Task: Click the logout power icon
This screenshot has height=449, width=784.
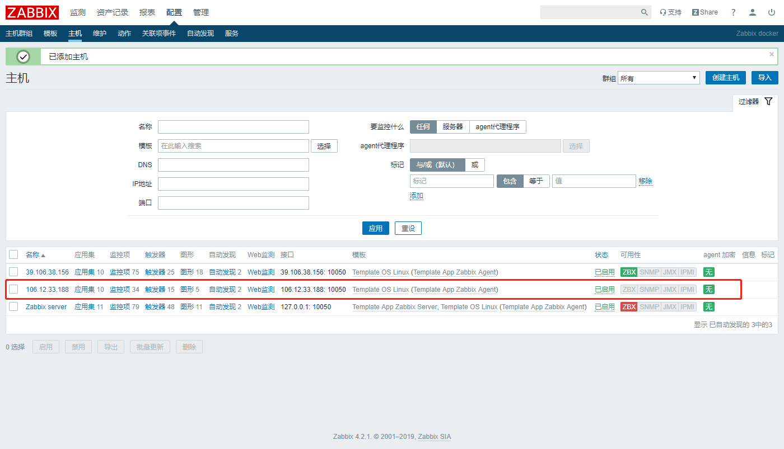Action: coord(772,12)
